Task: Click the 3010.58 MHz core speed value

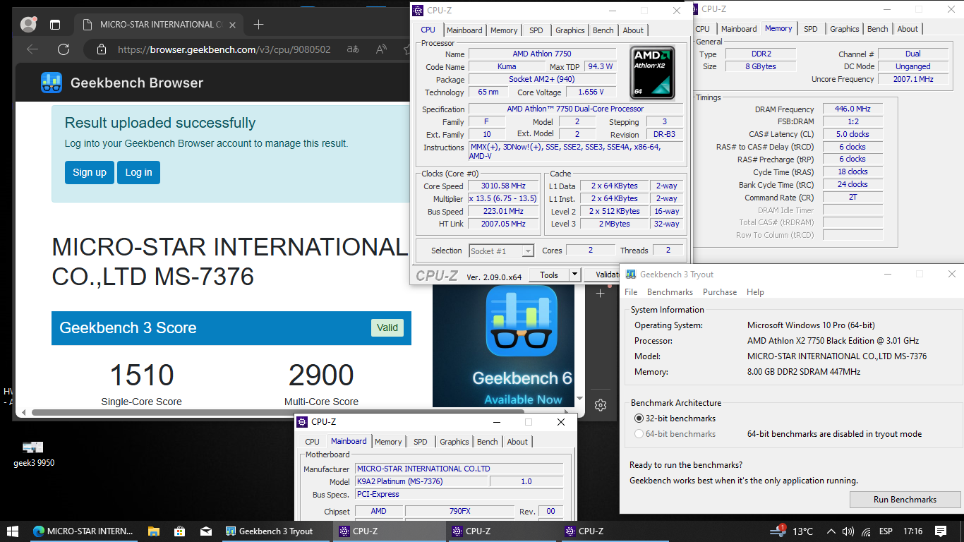Action: click(502, 186)
